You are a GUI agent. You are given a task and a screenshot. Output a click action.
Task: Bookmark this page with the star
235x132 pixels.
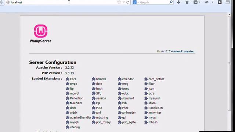pos(119,2)
